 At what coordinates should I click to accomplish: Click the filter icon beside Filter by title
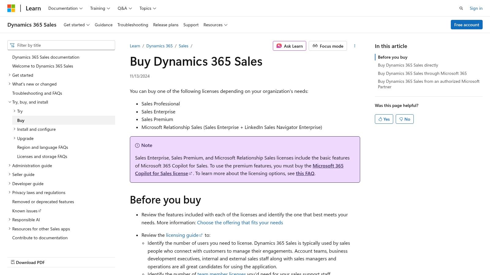pyautogui.click(x=12, y=45)
